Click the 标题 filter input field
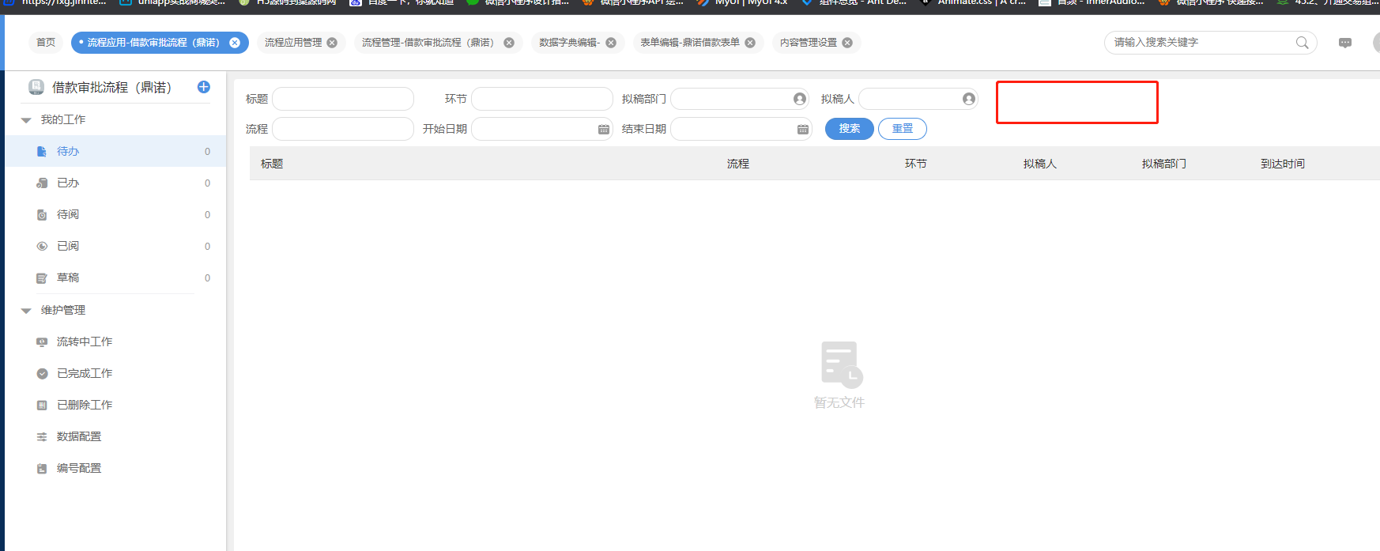The width and height of the screenshot is (1380, 551). tap(342, 99)
